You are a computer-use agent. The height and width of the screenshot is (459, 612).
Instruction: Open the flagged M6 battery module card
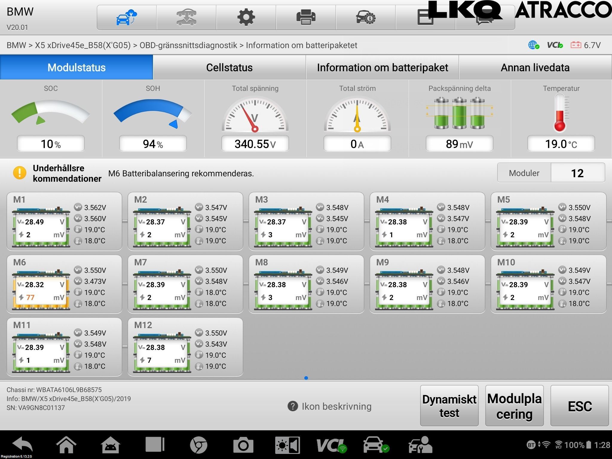(64, 284)
